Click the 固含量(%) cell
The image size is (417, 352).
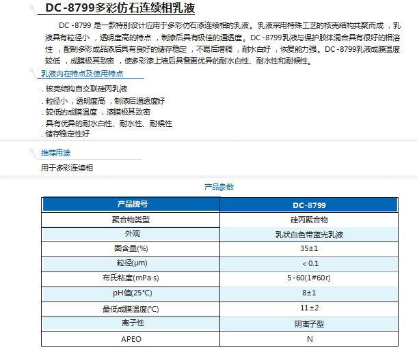[x=131, y=249]
